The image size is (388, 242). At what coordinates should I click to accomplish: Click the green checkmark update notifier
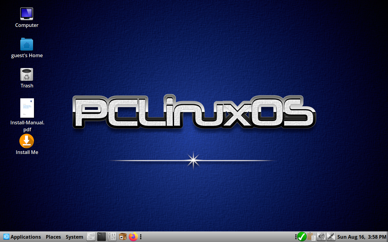click(x=302, y=237)
